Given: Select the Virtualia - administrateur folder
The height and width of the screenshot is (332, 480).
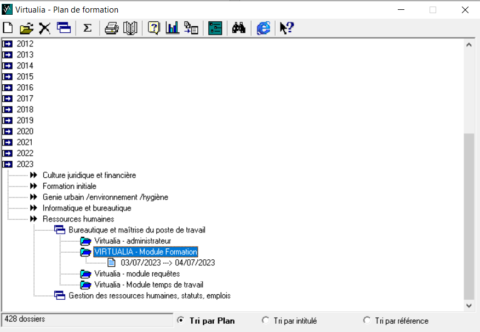Looking at the screenshot, I should (132, 241).
